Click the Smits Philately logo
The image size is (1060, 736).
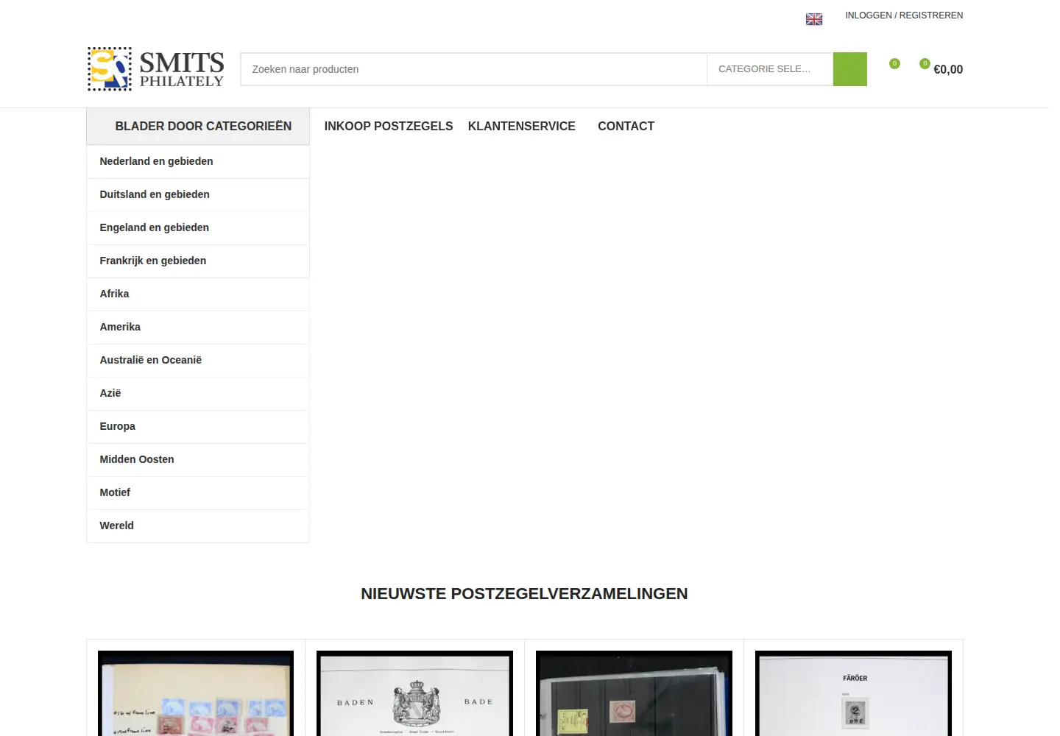tap(155, 69)
